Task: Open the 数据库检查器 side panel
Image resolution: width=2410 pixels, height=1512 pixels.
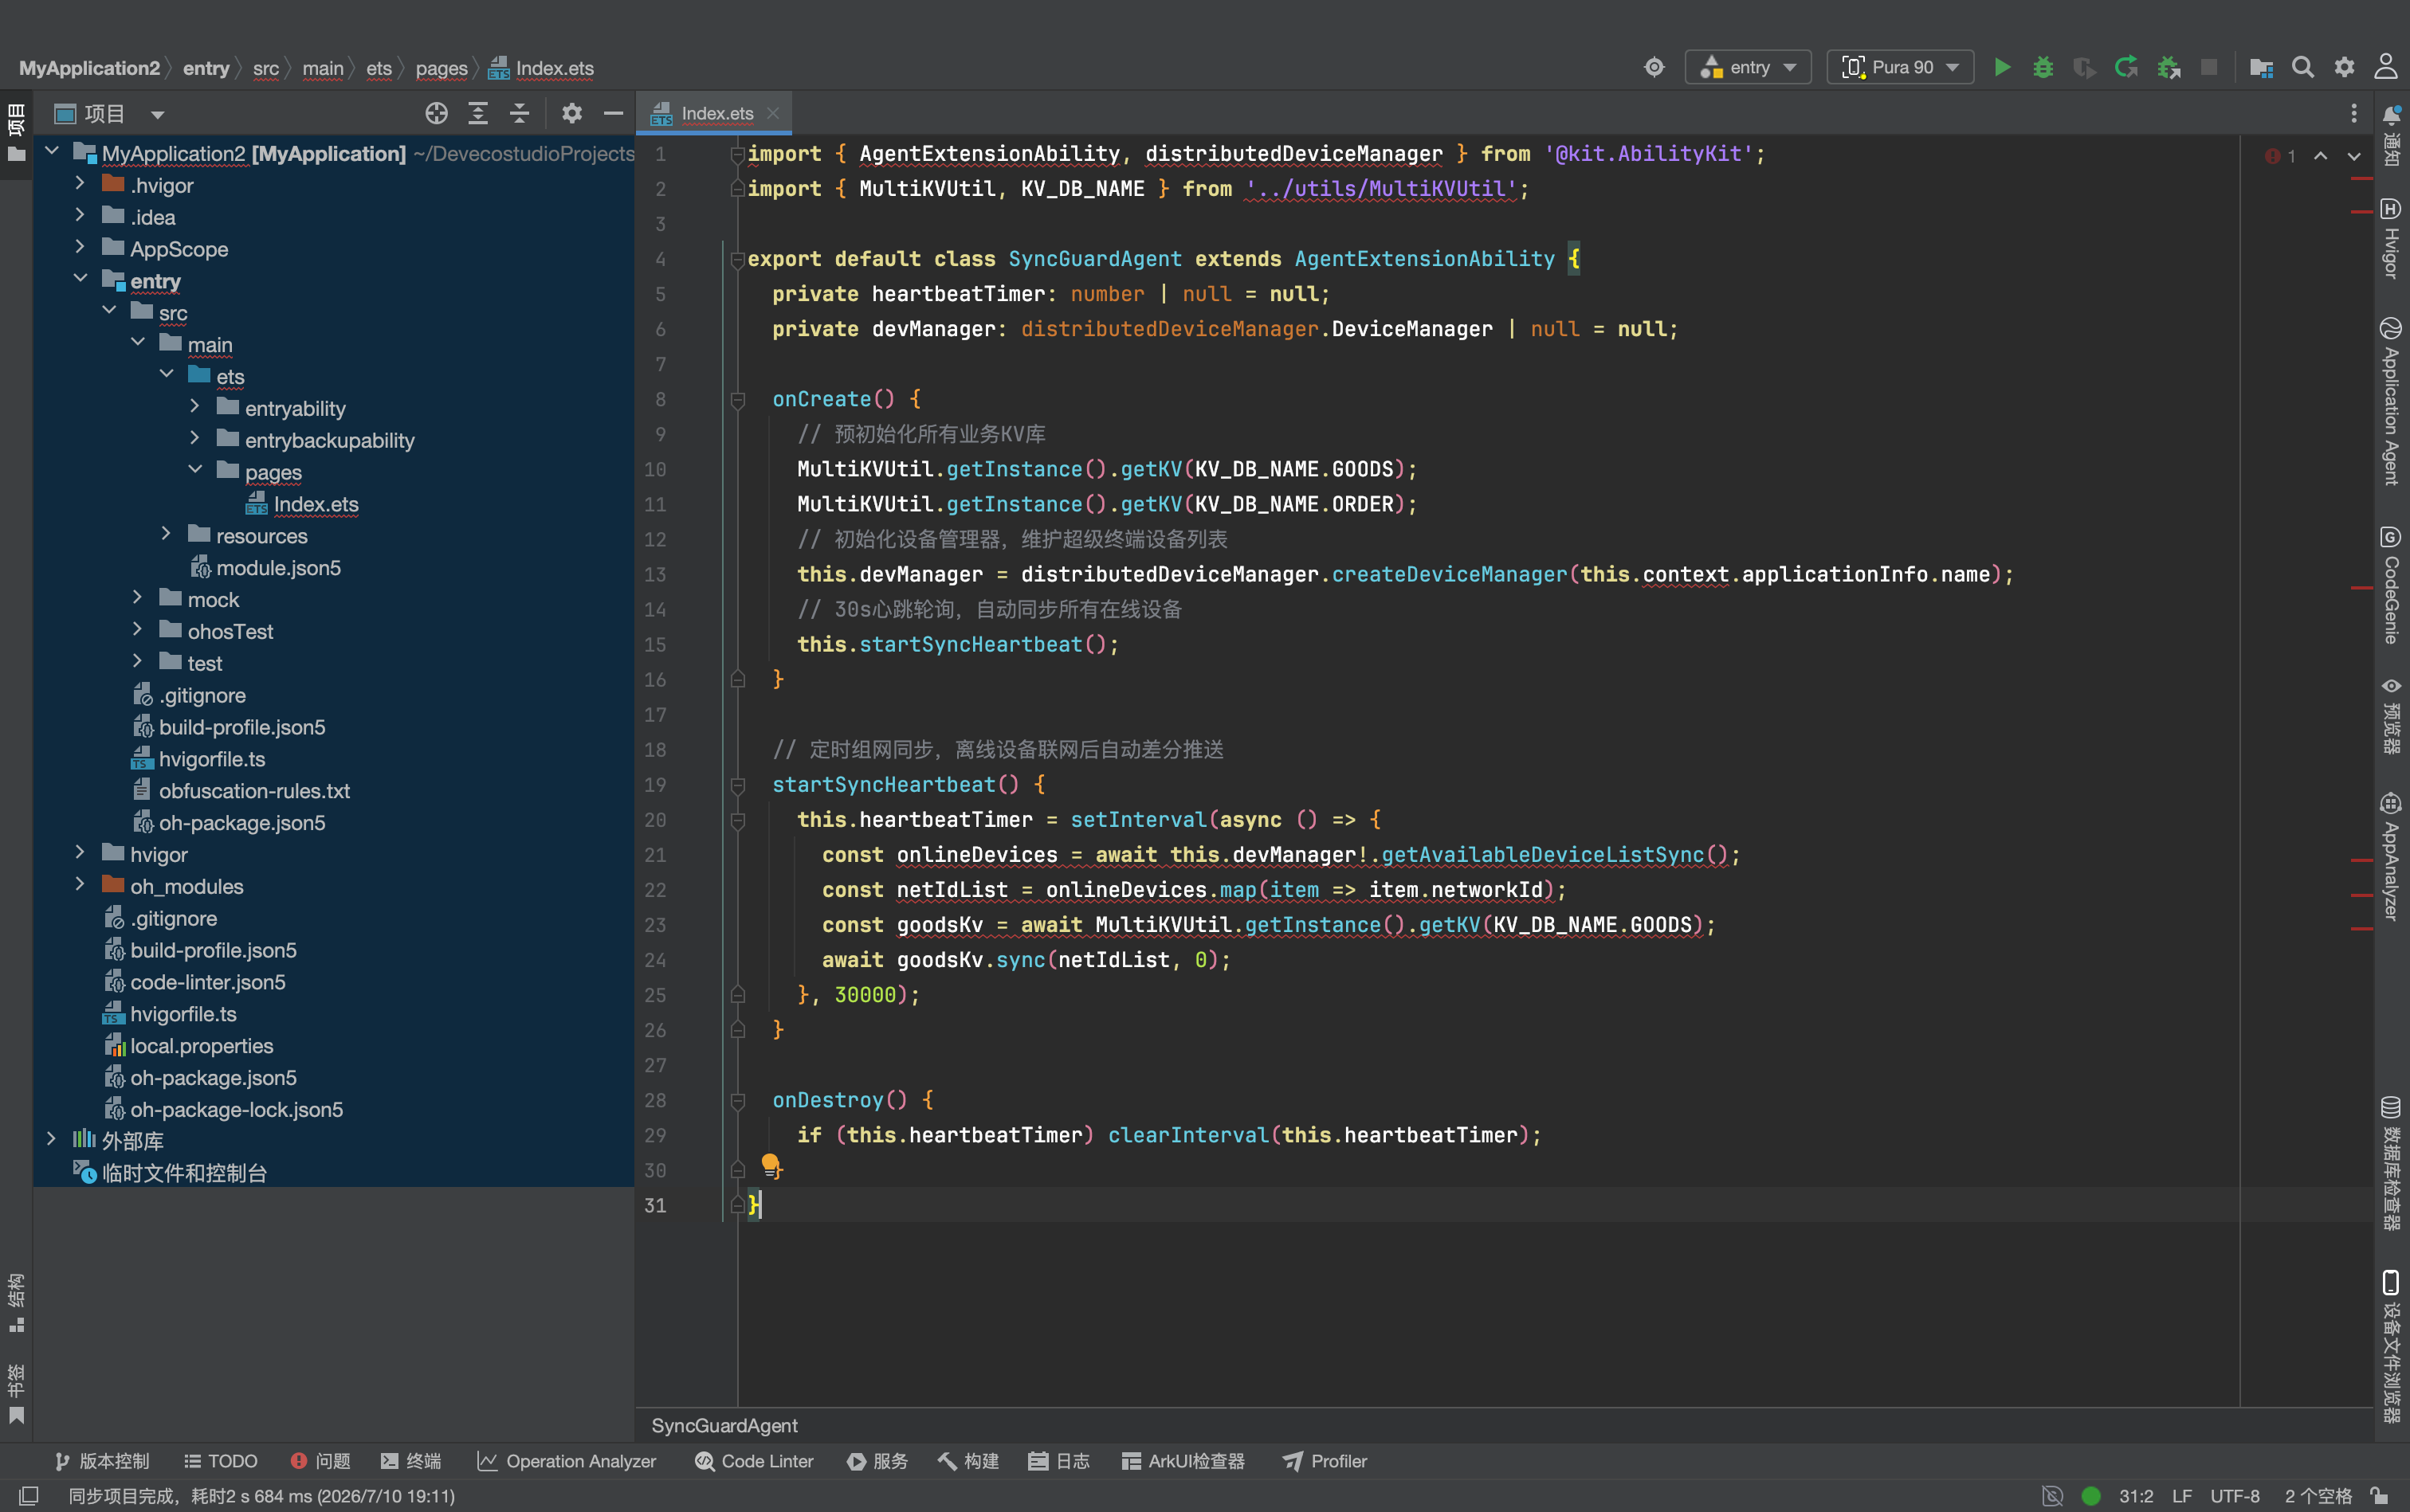Action: coord(2391,1162)
